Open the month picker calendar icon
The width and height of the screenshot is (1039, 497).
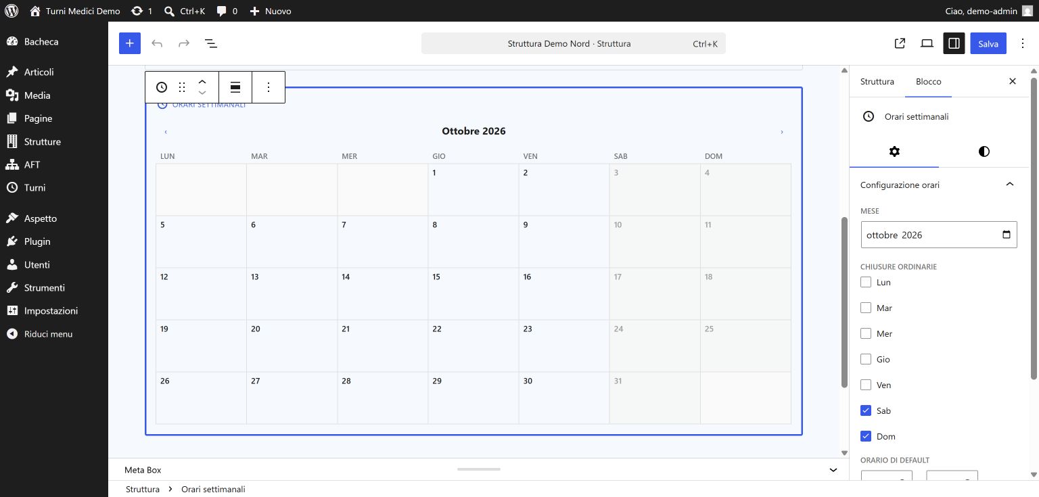tap(1007, 235)
